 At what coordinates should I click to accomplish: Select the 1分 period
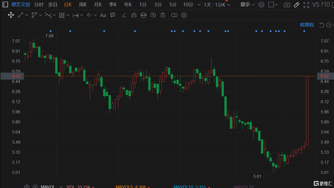pos(143,5)
